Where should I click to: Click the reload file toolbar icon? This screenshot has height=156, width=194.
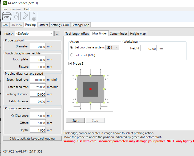tap(16, 16)
